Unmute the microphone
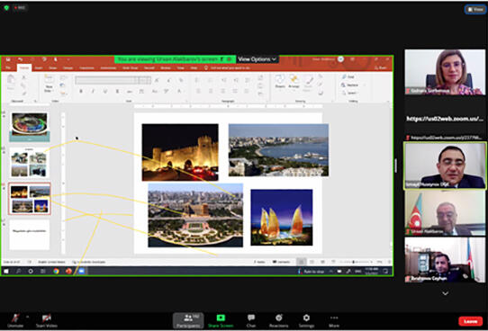Viewport: 488px width, 331px height. (15, 321)
